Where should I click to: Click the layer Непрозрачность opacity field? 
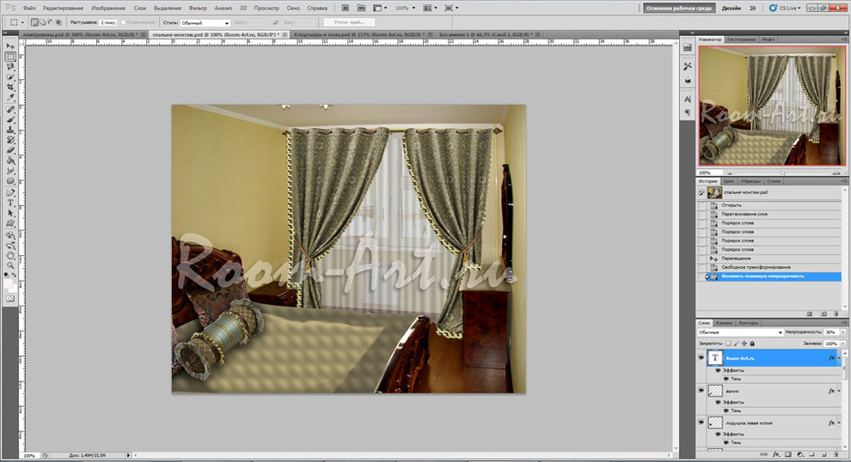coord(830,331)
